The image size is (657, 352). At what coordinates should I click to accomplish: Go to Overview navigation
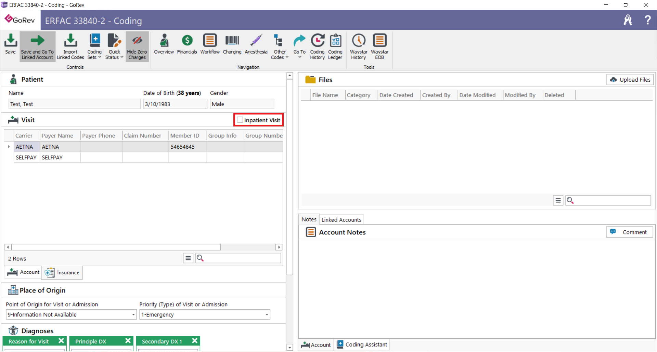click(164, 44)
